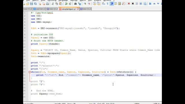Open the Replace dialog from the toolbar icon

(x=79, y=4)
